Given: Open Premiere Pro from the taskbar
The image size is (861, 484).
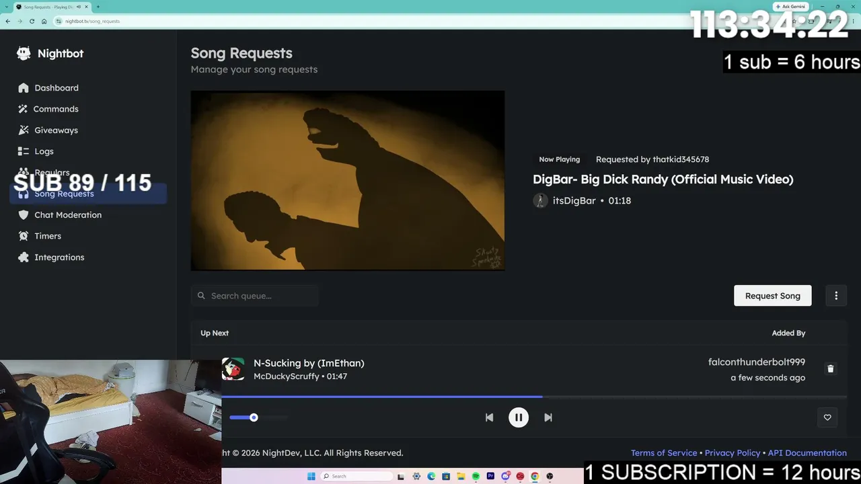Looking at the screenshot, I should tap(490, 477).
